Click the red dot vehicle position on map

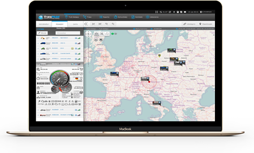pos(149,82)
